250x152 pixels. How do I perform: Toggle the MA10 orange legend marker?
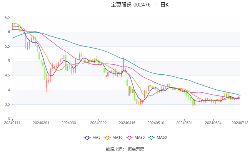tap(107, 138)
